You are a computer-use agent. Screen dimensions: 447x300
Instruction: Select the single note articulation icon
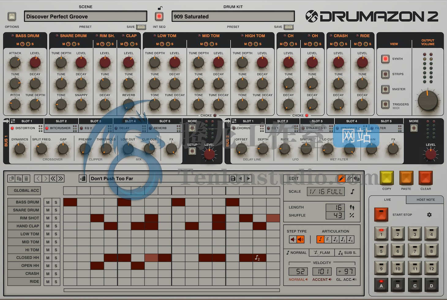[x=320, y=239]
